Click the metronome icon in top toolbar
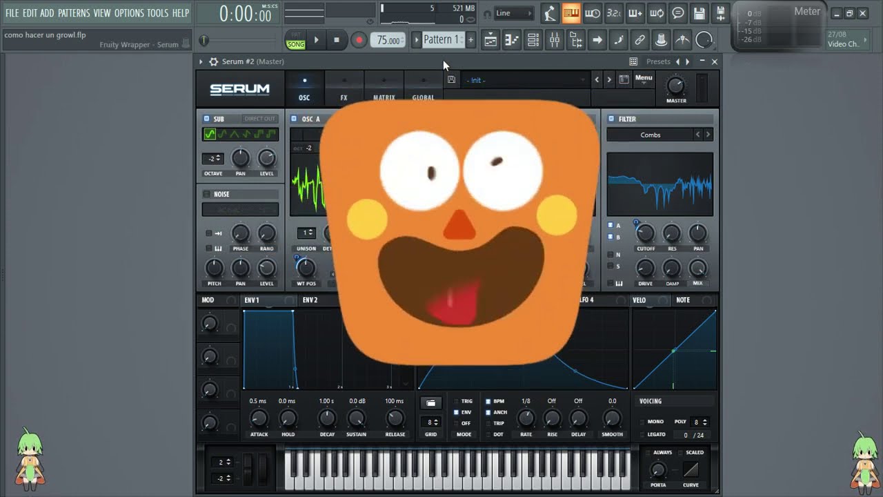 click(x=550, y=13)
